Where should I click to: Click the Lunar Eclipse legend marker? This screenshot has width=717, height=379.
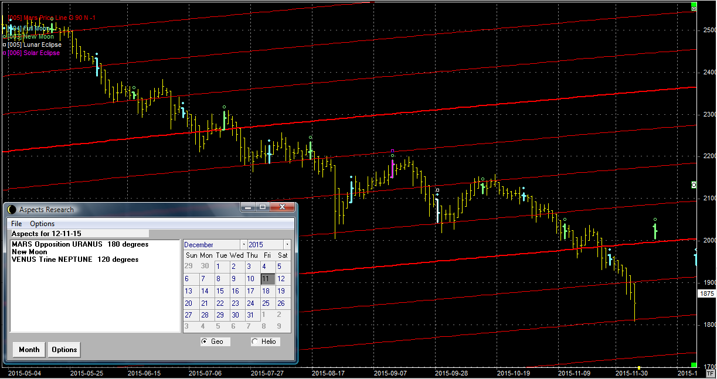[5, 45]
